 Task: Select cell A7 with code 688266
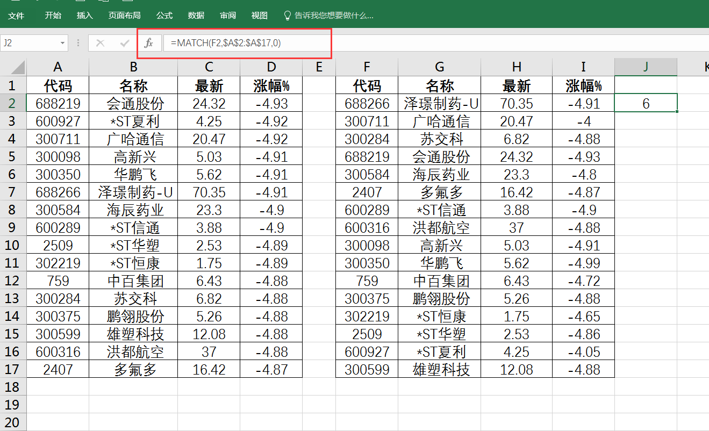[58, 192]
